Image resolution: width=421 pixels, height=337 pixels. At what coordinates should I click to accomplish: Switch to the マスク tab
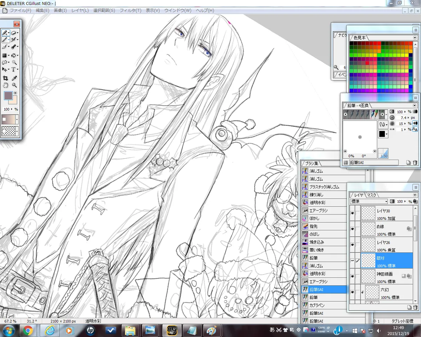372,195
